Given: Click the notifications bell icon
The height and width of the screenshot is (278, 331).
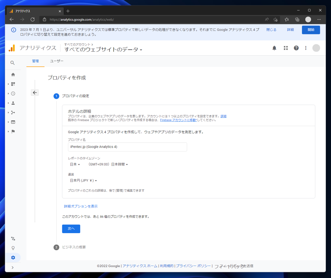Looking at the screenshot, I should click(274, 48).
